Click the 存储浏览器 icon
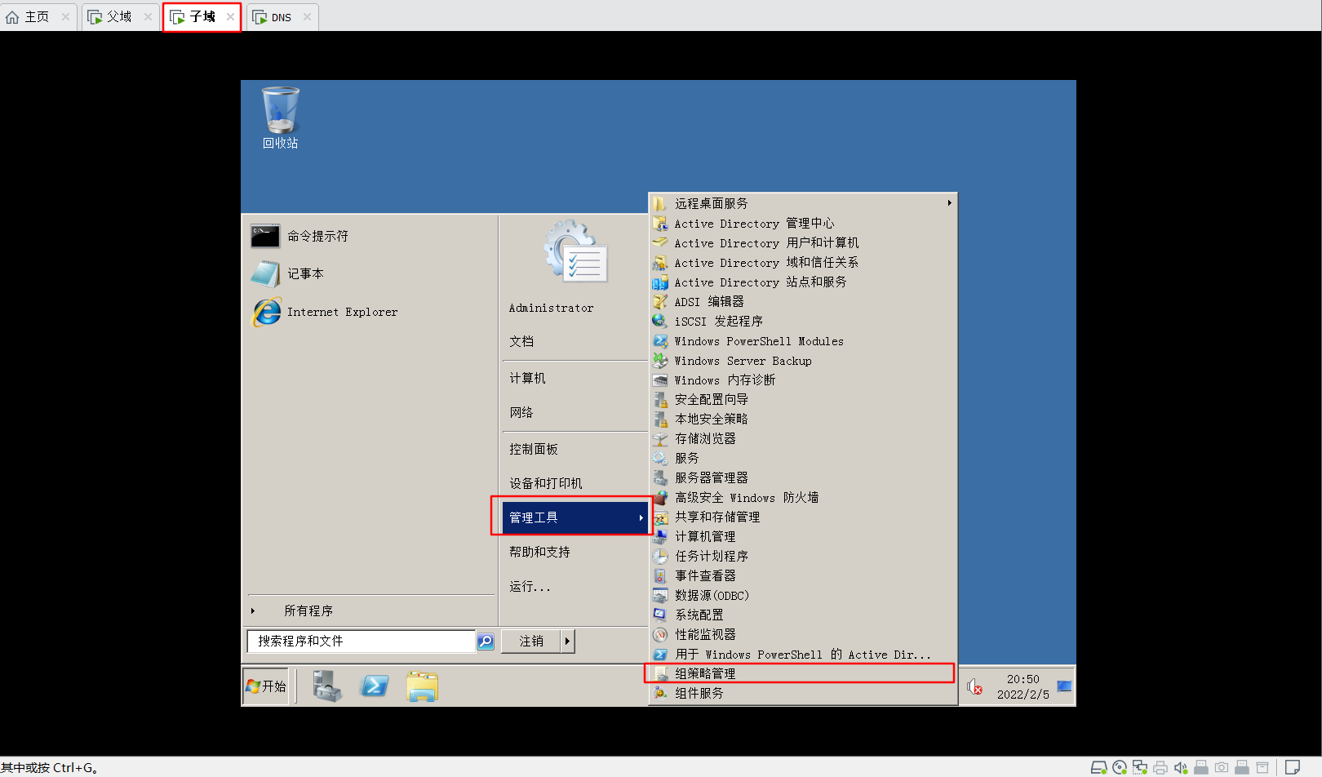The width and height of the screenshot is (1322, 777). coord(660,439)
